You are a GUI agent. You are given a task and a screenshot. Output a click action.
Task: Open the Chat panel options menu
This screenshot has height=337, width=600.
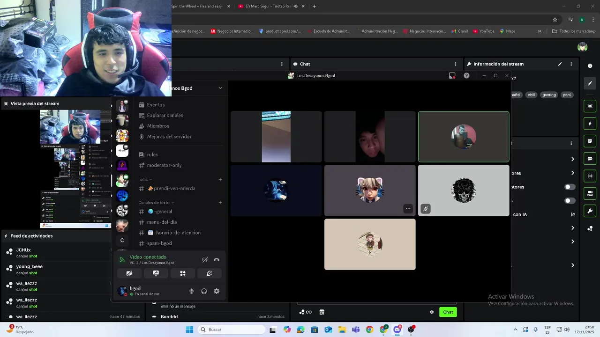click(x=455, y=64)
